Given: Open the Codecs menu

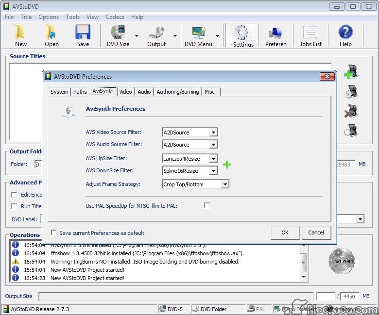Looking at the screenshot, I should (115, 17).
